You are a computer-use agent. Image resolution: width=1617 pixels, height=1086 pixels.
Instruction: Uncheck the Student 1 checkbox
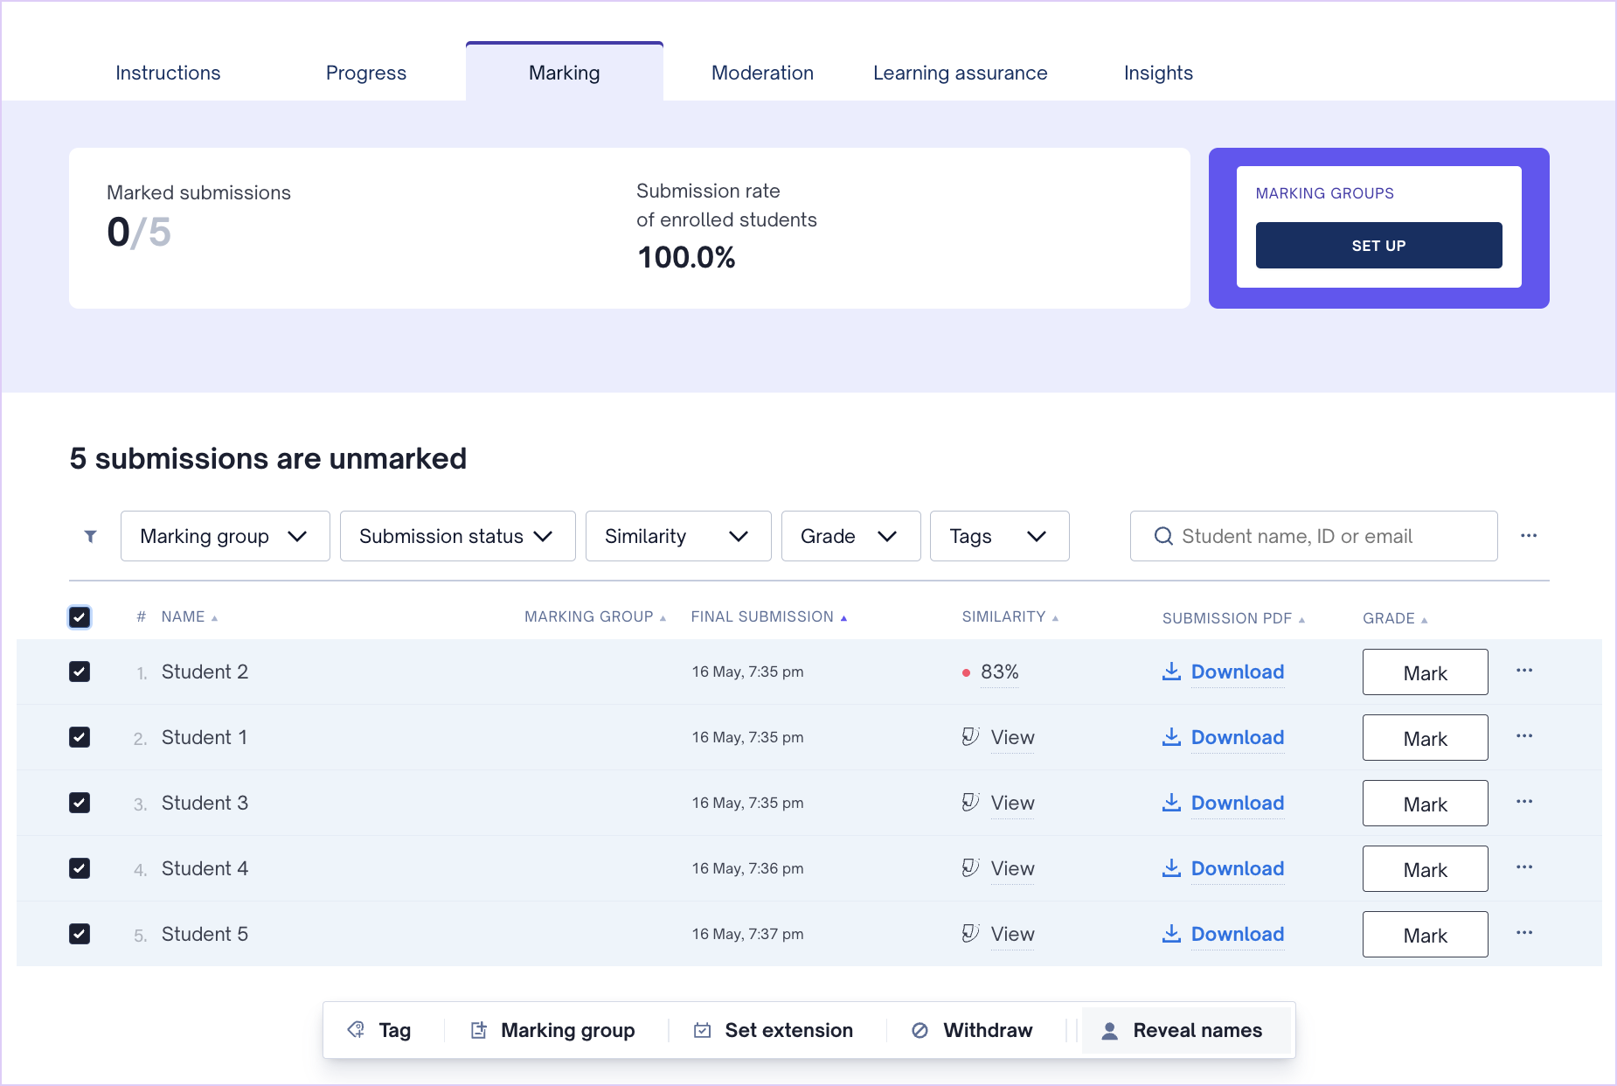click(80, 737)
